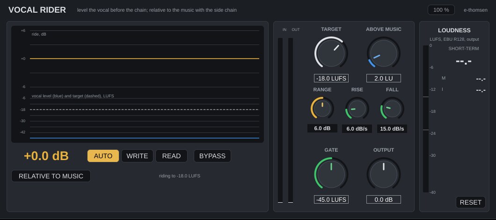496x220 pixels.
Task: Click the +0.0 dB ride readout
Action: [x=46, y=156]
